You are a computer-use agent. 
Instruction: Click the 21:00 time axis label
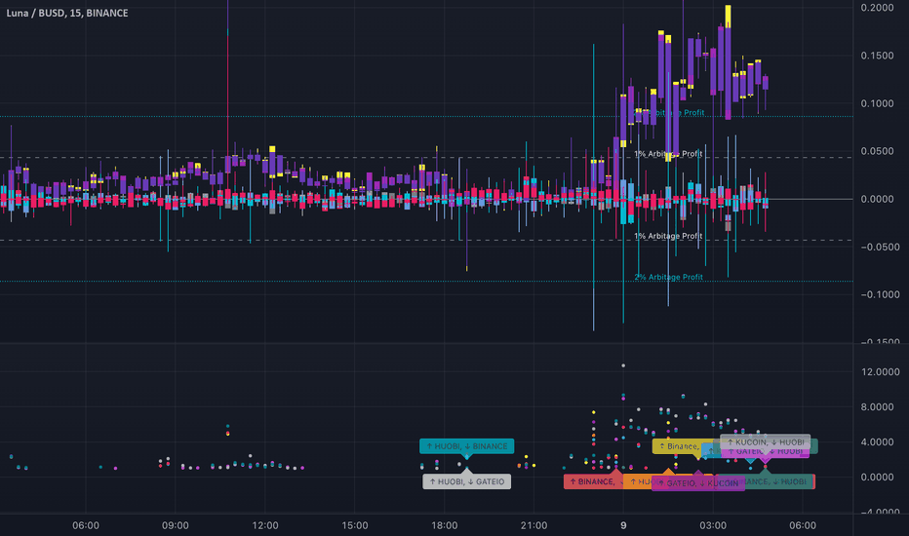tap(534, 525)
